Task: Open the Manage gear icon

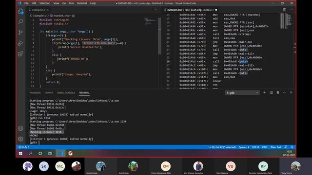Action: pos(20,139)
